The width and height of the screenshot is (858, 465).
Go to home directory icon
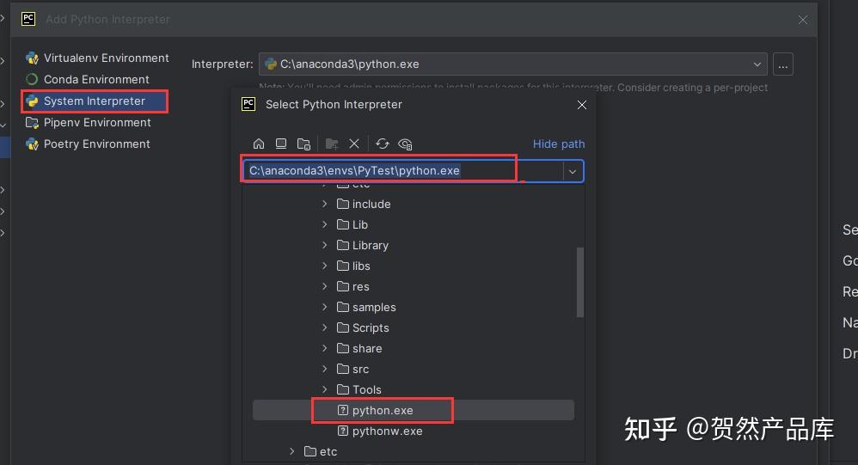pyautogui.click(x=259, y=144)
